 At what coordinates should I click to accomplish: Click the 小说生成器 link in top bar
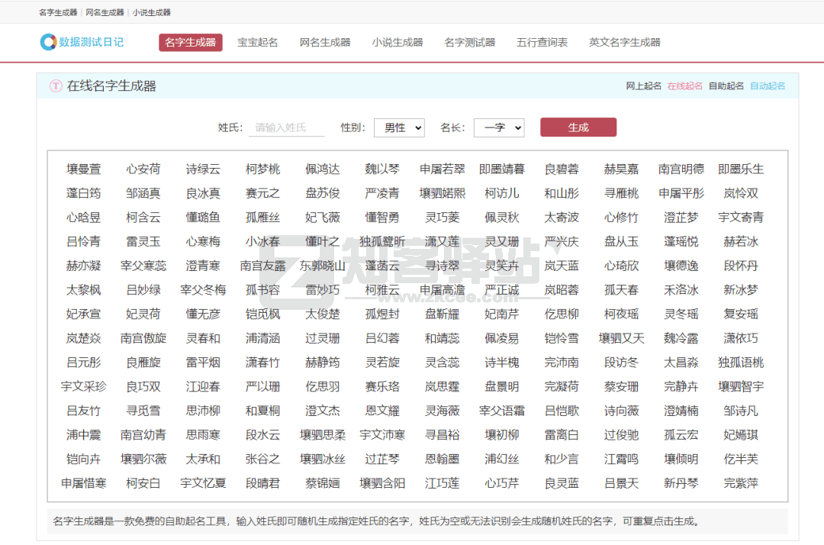pyautogui.click(x=151, y=12)
